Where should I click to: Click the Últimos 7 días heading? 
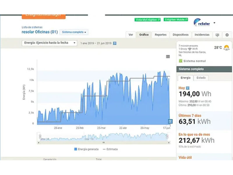coord(190,116)
